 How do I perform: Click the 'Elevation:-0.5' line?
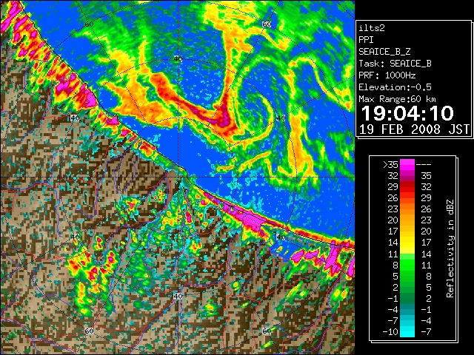click(x=395, y=87)
